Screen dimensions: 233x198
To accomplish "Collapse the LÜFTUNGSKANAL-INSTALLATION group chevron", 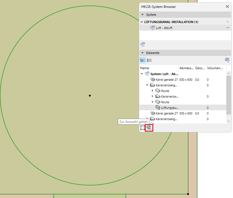I will click(x=141, y=22).
